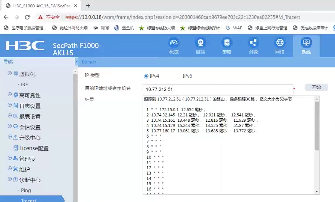335x202 pixels.
Task: Click hop 3 address 10.74.15.161
Action: point(163,120)
